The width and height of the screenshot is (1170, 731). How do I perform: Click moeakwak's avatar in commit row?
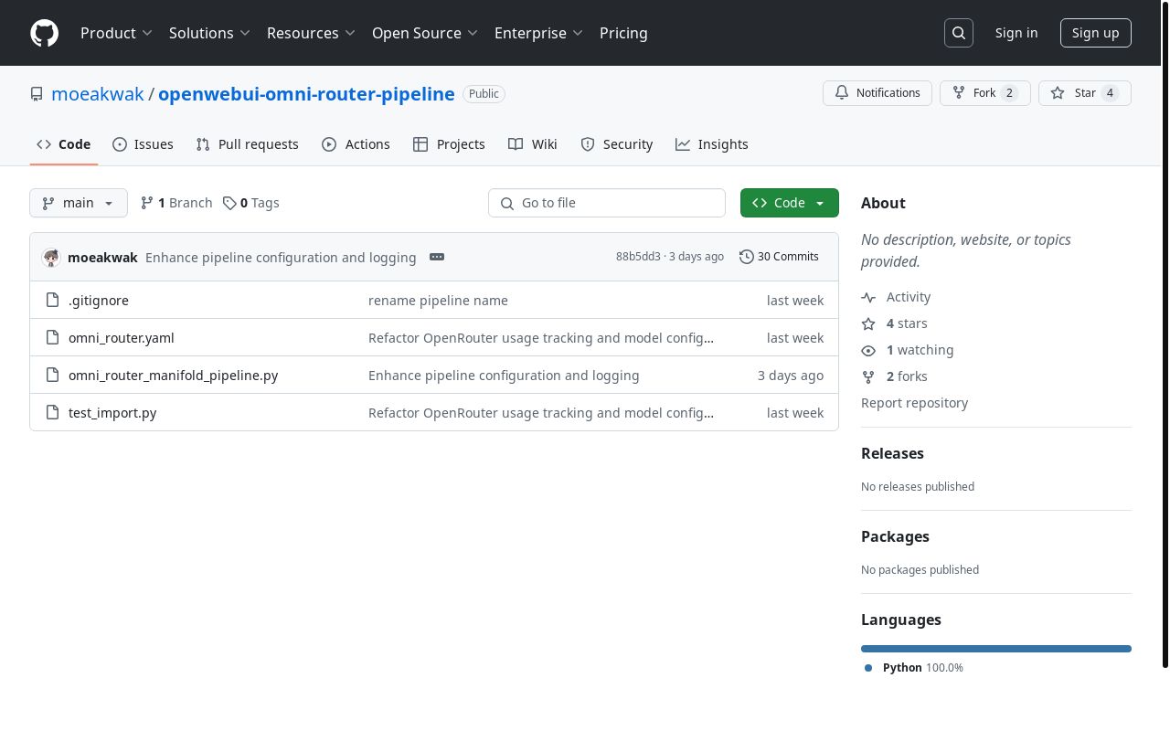point(51,258)
